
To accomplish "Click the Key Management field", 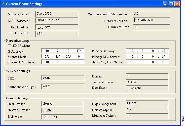I will pos(147,103).
